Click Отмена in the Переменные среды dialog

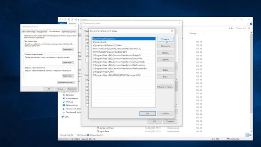pos(170,122)
